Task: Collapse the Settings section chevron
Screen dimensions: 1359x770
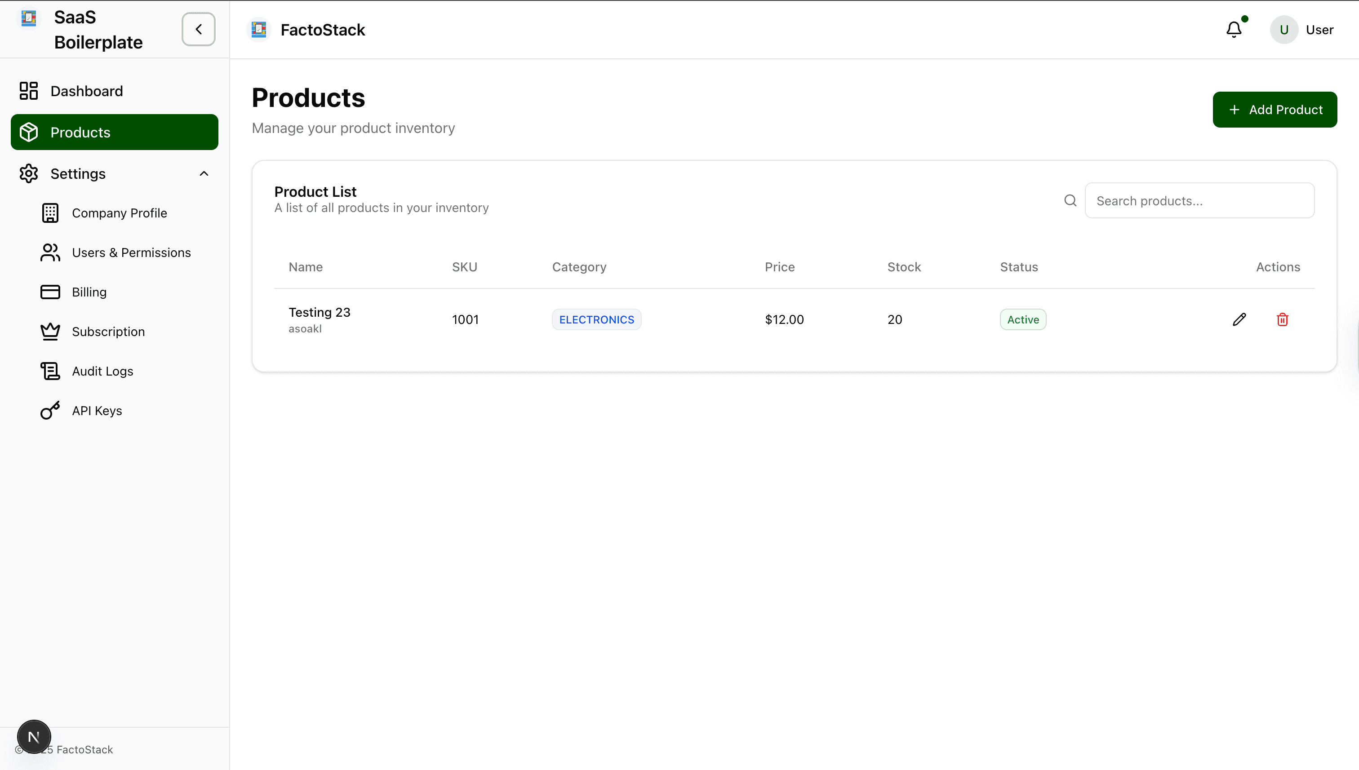Action: 204,173
